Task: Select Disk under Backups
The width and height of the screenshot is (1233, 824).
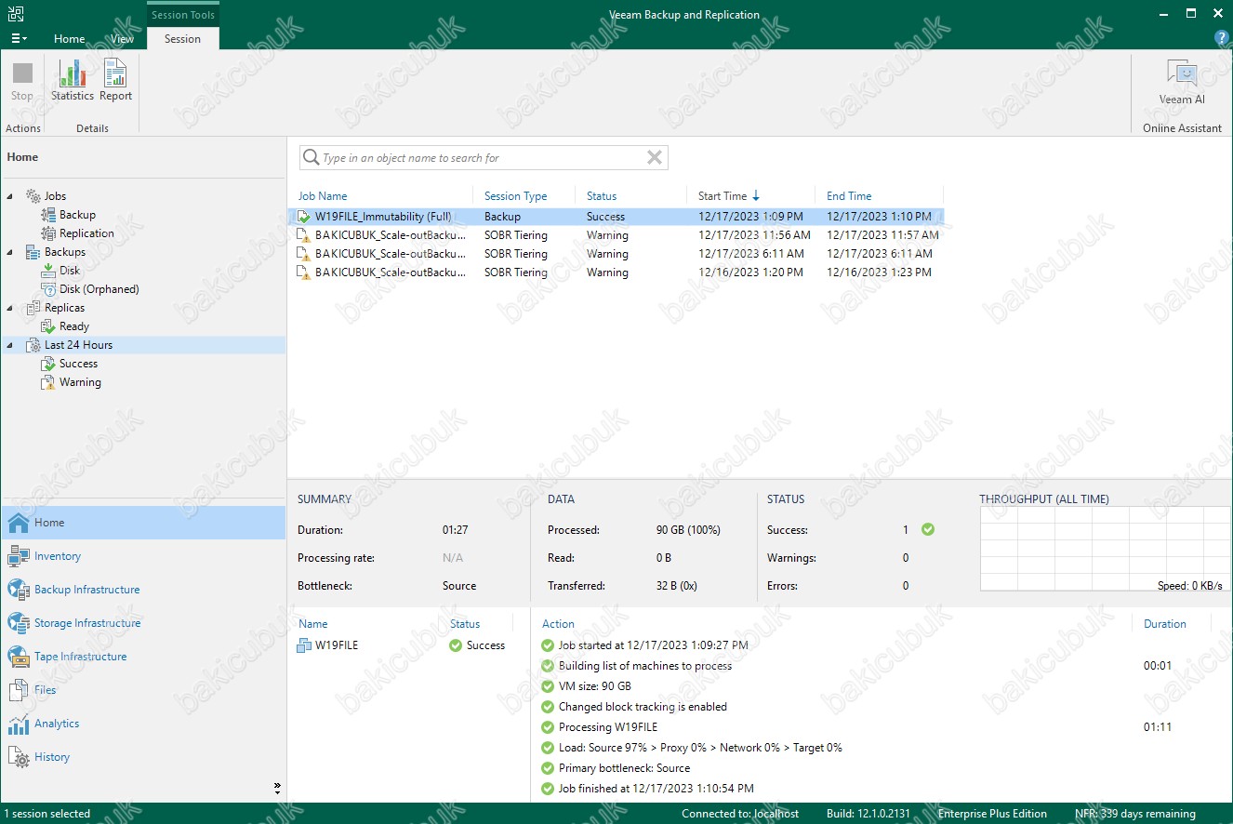Action: click(70, 271)
